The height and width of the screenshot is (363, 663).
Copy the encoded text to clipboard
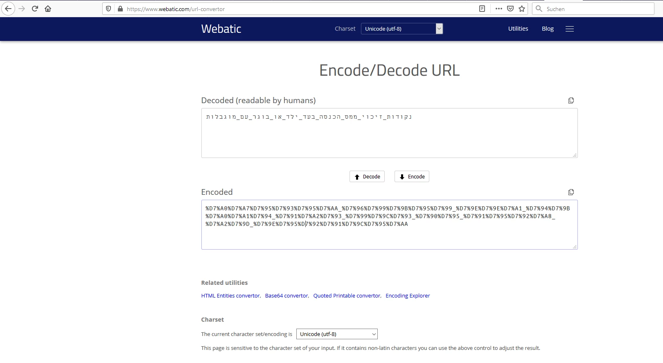tap(571, 192)
